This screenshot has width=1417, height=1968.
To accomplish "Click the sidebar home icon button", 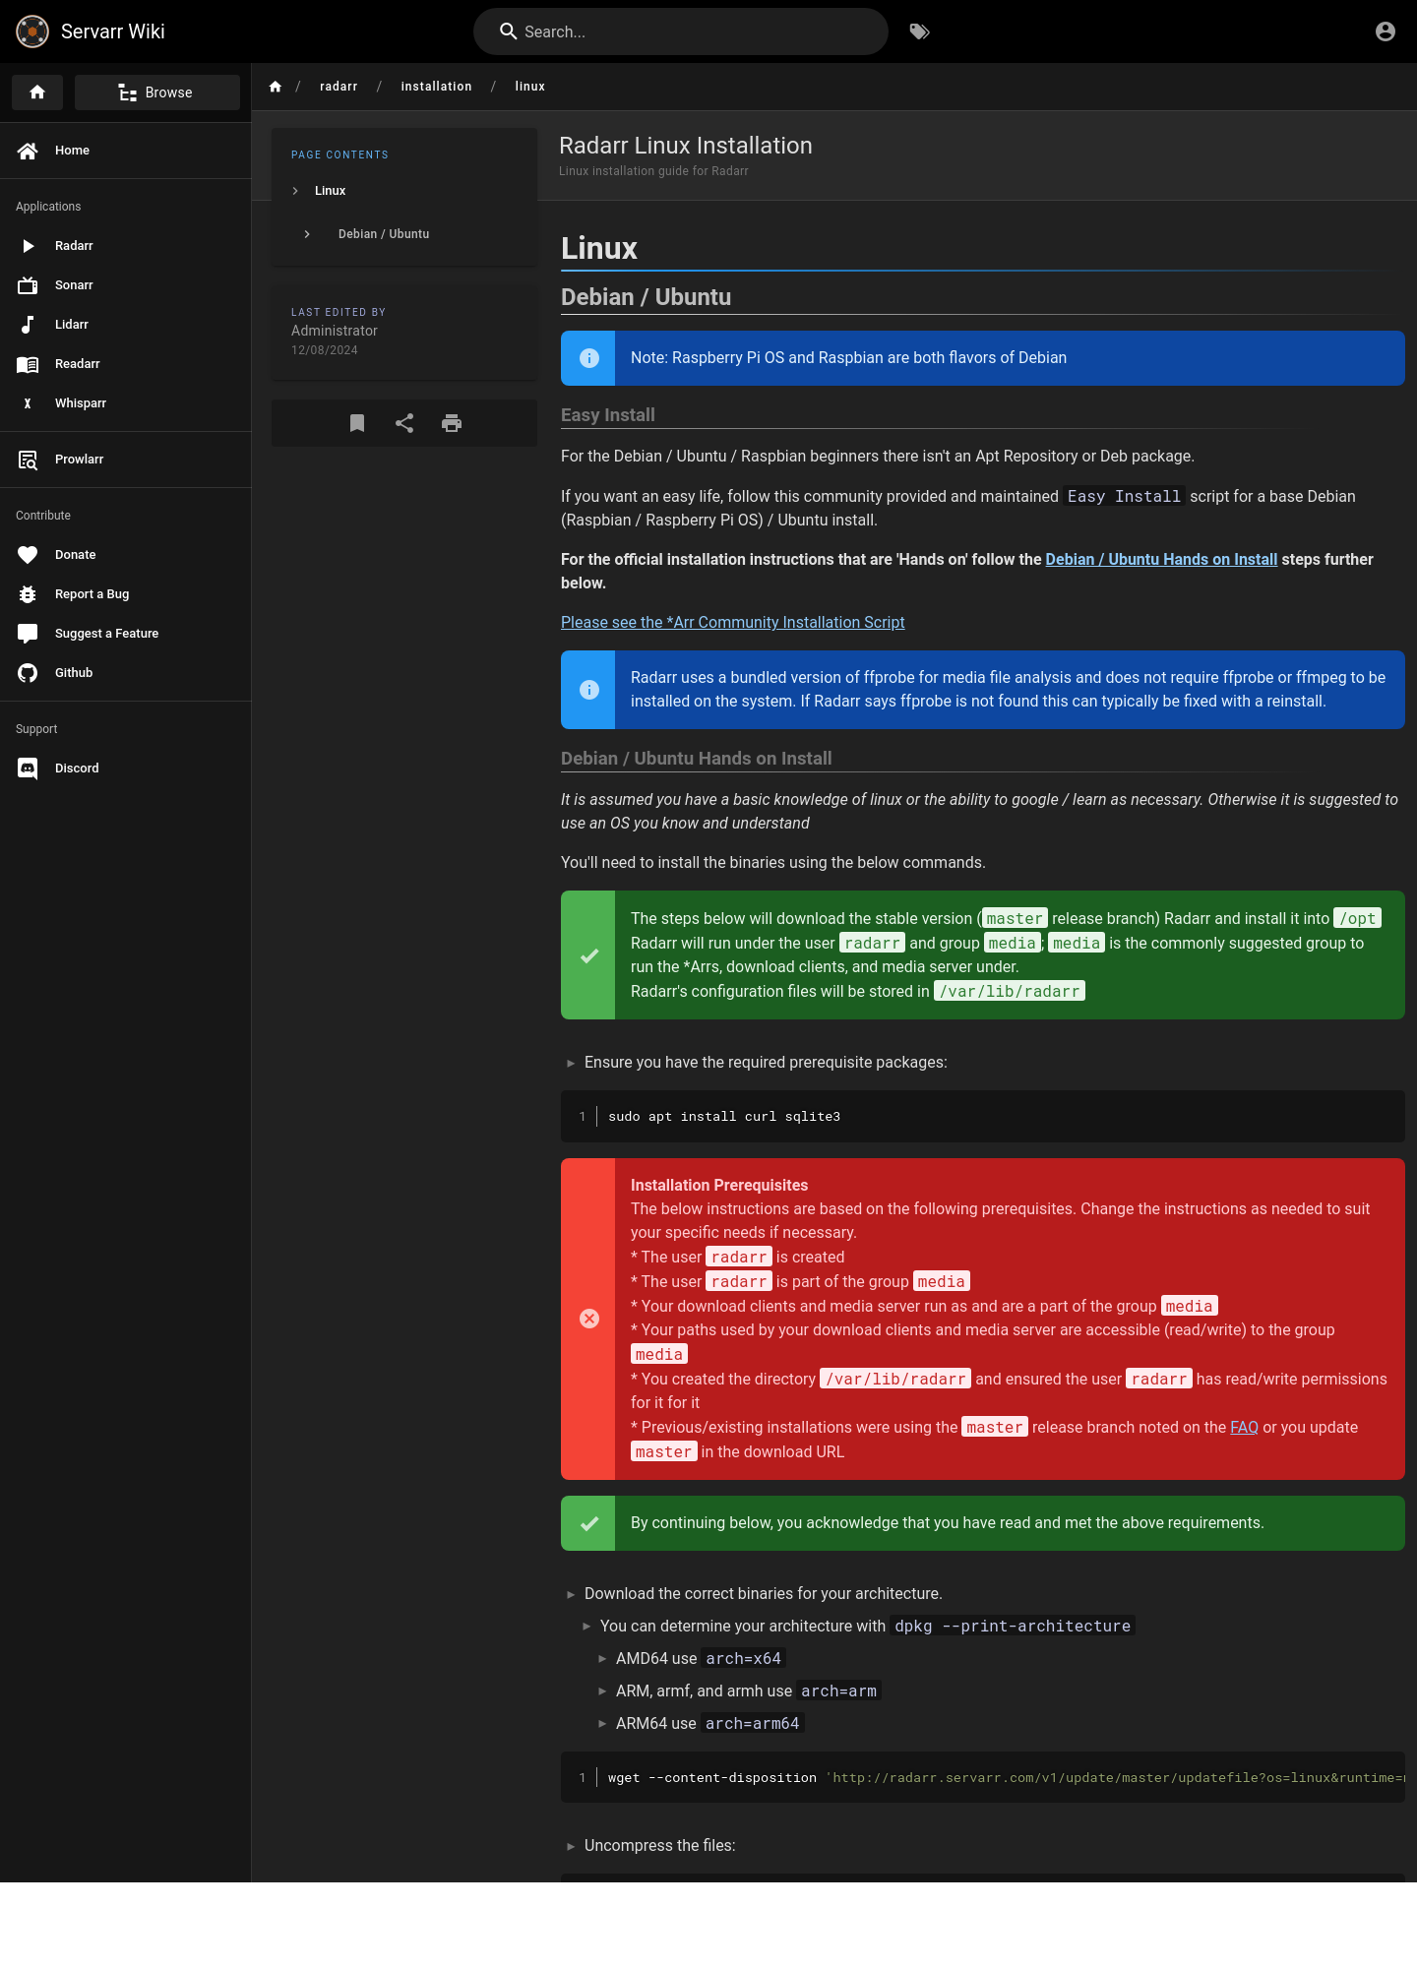I will click(37, 92).
